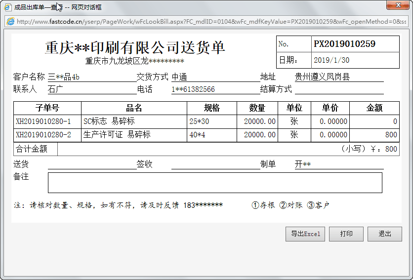Click quantity 20000.00 in SC标志 row
This screenshot has width=413, height=280.
pos(260,121)
